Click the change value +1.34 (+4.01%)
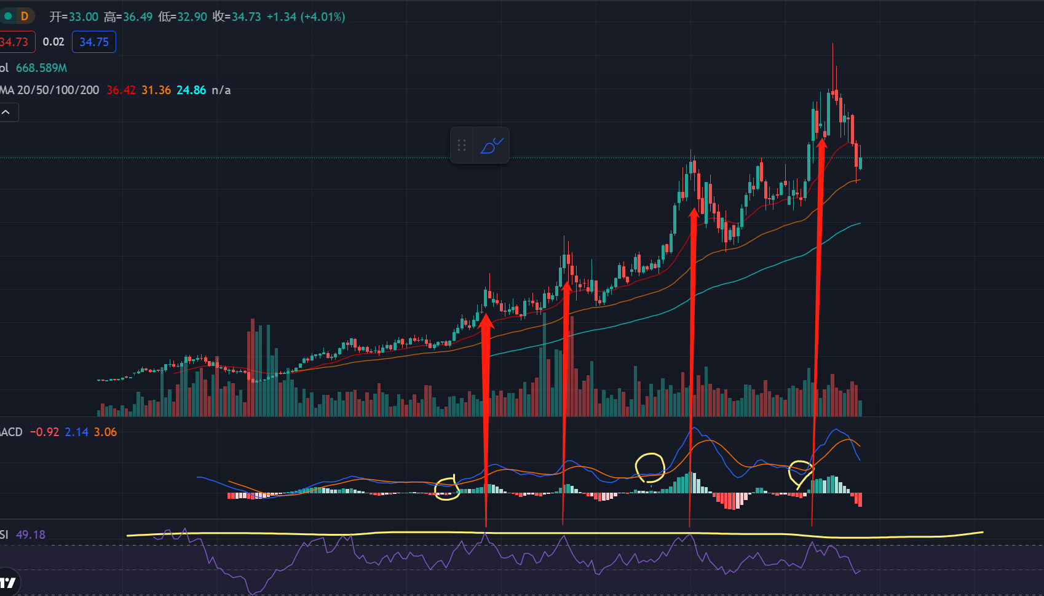The height and width of the screenshot is (596, 1044). pyautogui.click(x=306, y=17)
